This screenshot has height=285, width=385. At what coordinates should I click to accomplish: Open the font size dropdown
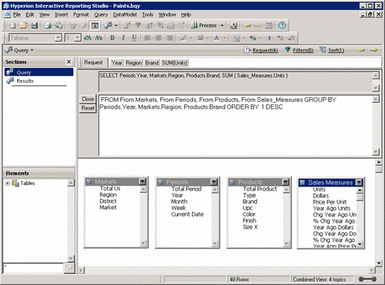[78, 38]
